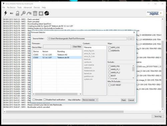
Task: Click kernel.sin in Content list
Action: click(x=88, y=73)
